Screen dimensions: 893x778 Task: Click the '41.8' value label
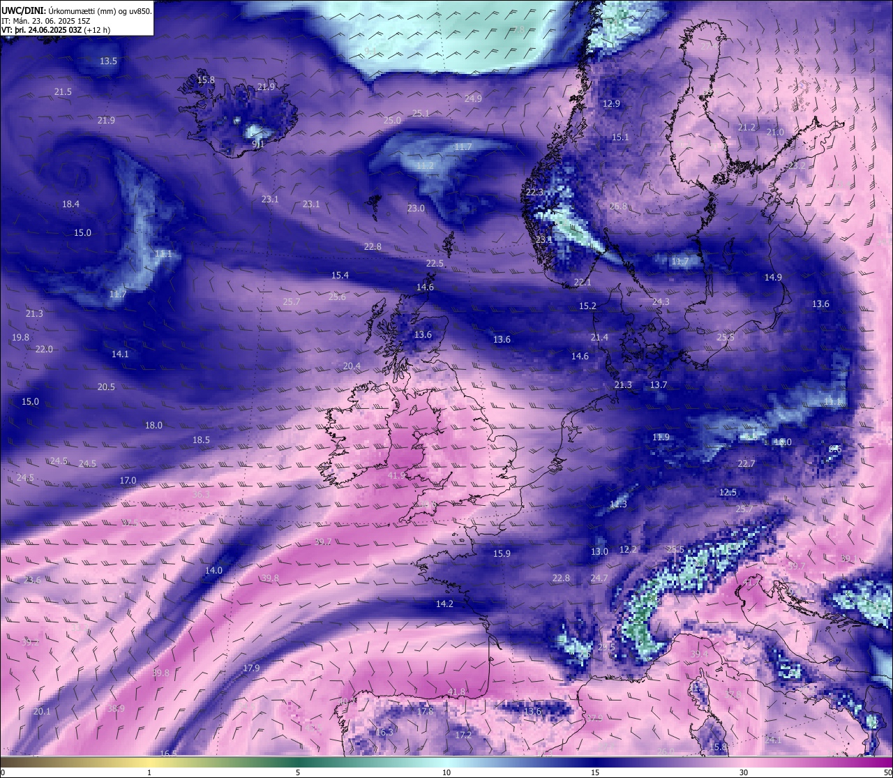coord(456,692)
